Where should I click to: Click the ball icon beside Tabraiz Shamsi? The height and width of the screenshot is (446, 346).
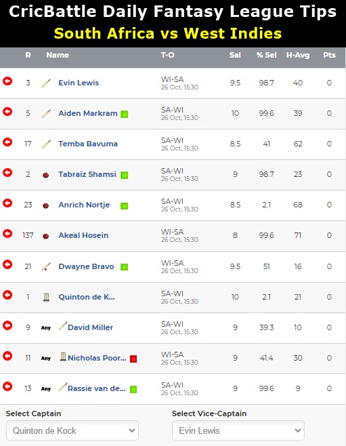coord(45,175)
